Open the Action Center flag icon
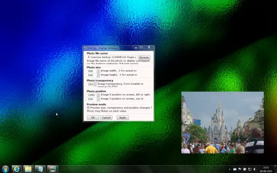 240,169
